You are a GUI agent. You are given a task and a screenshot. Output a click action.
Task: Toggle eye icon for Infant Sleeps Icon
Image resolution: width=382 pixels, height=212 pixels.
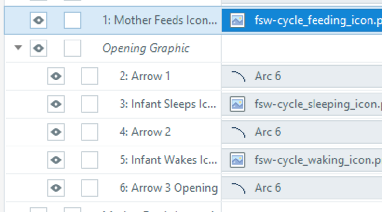pyautogui.click(x=56, y=104)
